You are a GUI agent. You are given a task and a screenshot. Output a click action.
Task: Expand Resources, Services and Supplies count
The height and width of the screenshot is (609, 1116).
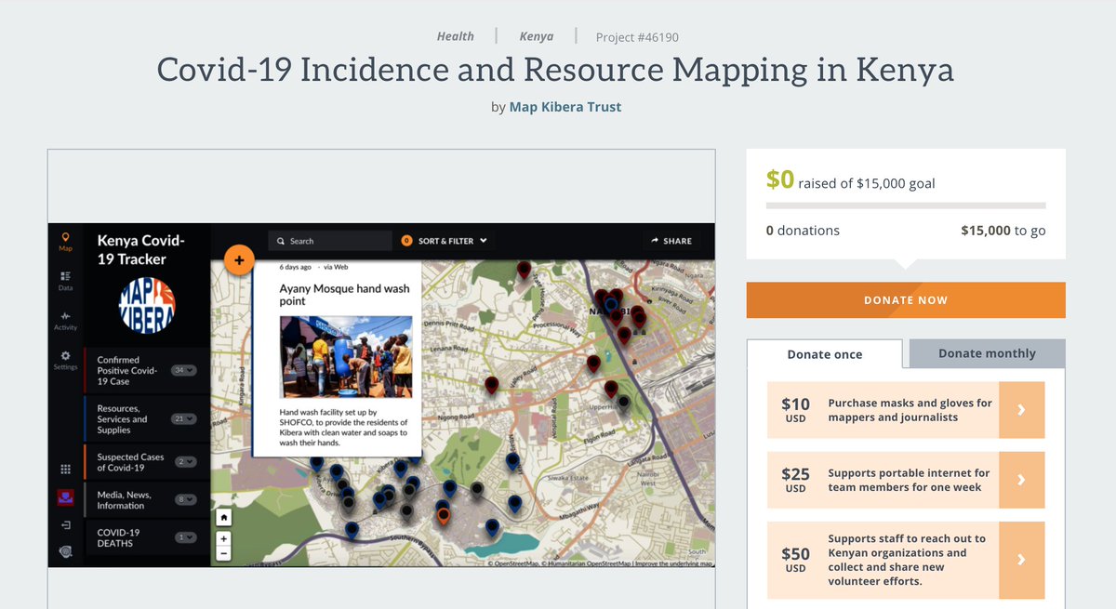(x=185, y=419)
